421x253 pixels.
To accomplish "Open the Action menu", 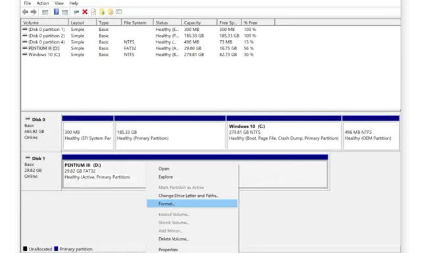I will tap(43, 3).
